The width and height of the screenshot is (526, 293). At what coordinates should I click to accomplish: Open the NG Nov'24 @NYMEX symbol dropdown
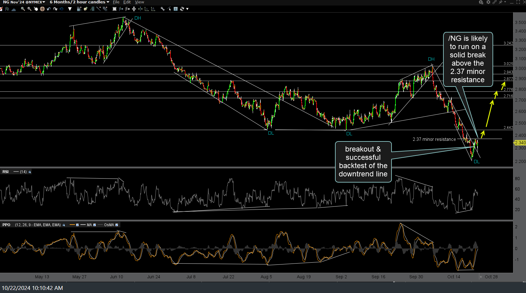tap(24, 2)
